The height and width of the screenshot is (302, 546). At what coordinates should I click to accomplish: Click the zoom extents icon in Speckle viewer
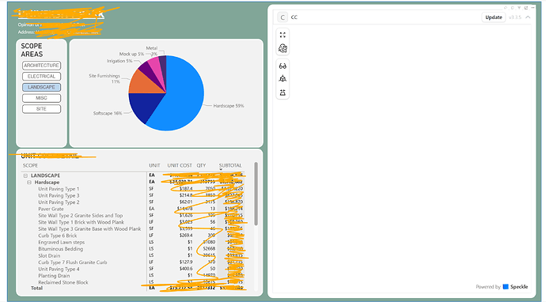[282, 35]
